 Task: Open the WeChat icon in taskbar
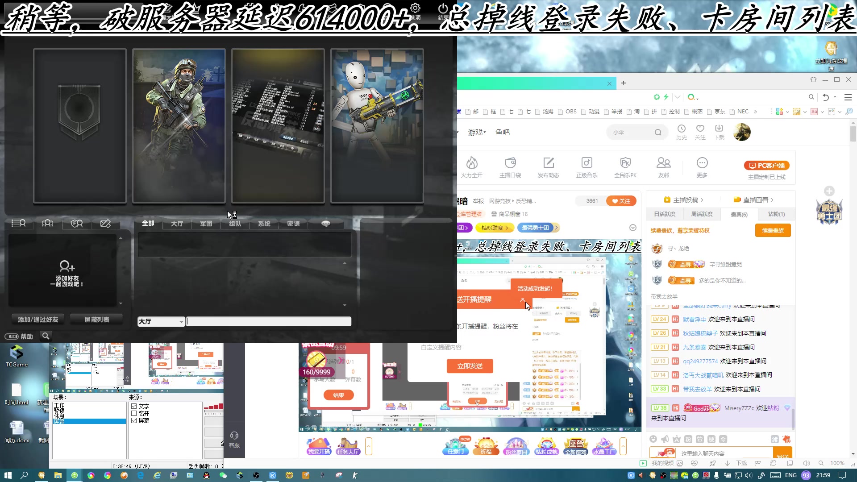click(x=223, y=475)
